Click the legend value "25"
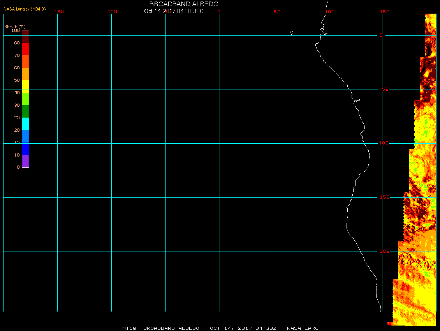The image size is (440, 331). pos(17,118)
